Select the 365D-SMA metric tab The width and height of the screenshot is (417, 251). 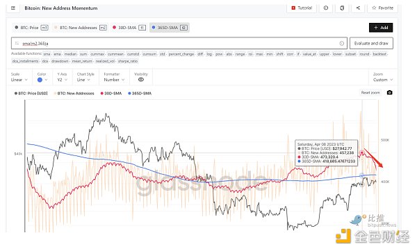[x=170, y=28]
